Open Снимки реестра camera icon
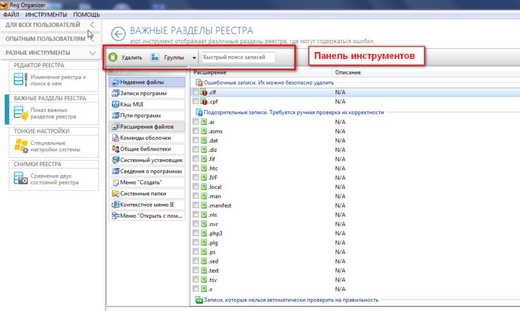Screen dimensions: 520x311 (20, 179)
